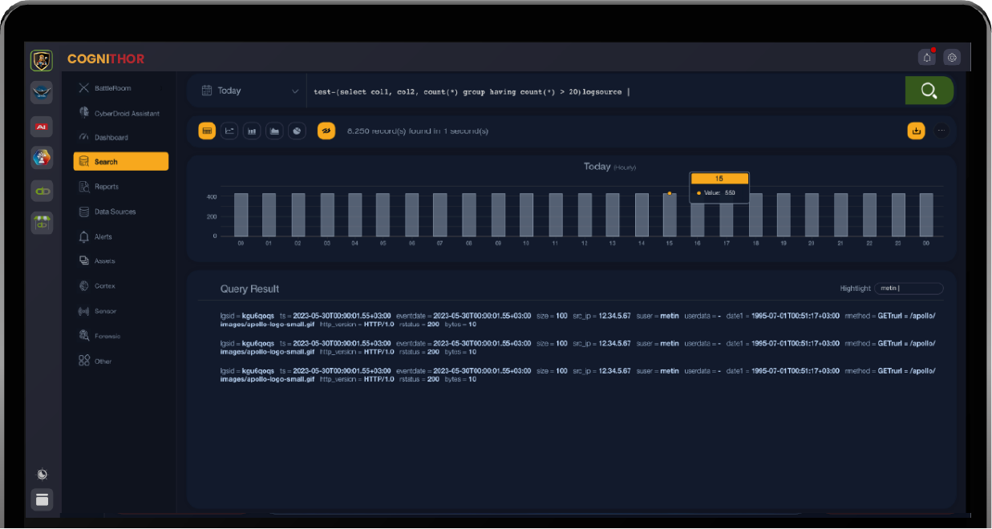Focus the Highlight input field
Image resolution: width=992 pixels, height=529 pixels.
pos(909,289)
